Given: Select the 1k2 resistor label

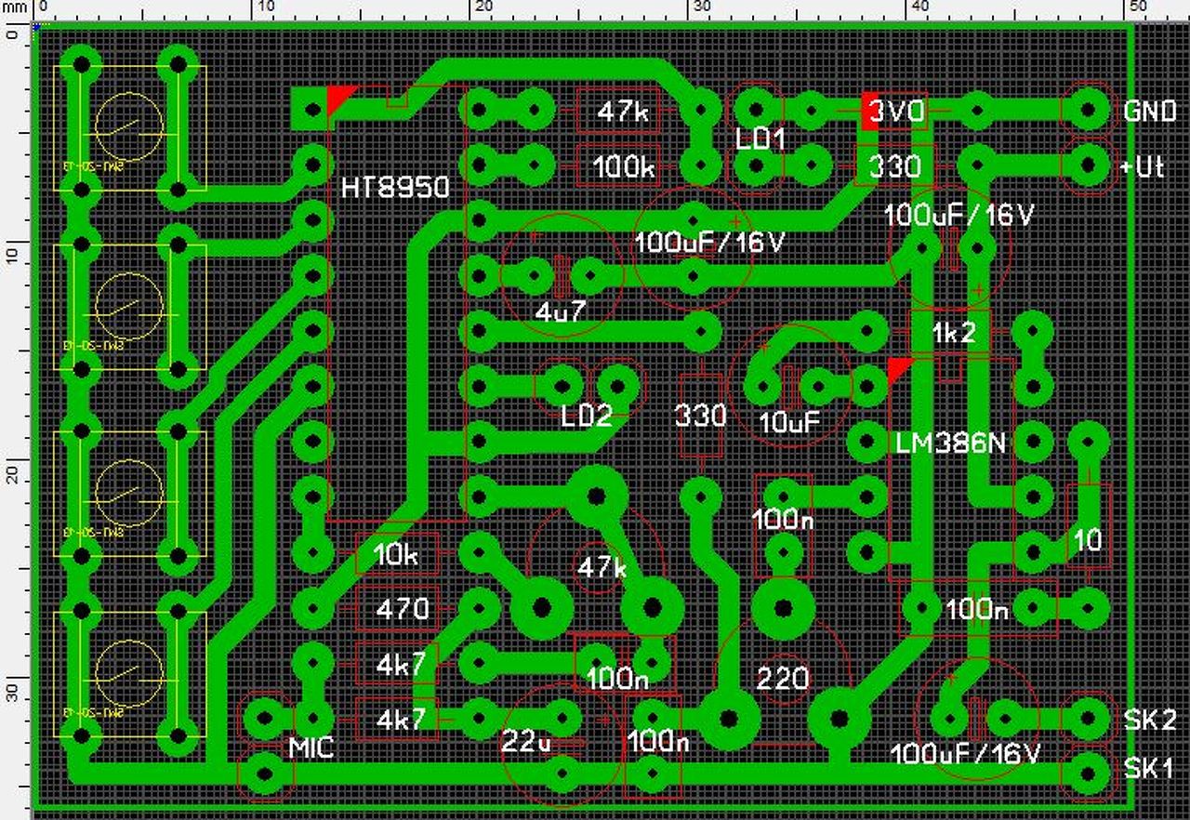Looking at the screenshot, I should tap(954, 333).
